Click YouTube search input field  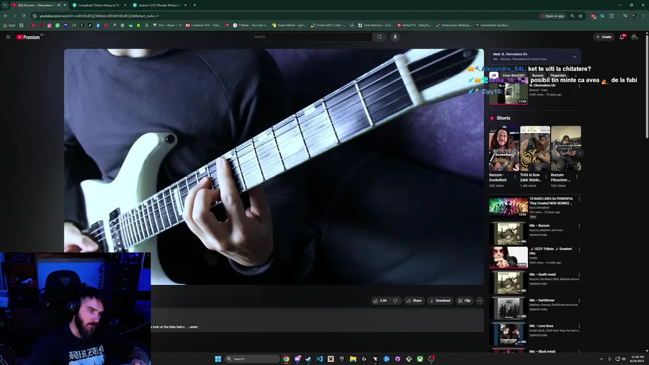(x=311, y=37)
